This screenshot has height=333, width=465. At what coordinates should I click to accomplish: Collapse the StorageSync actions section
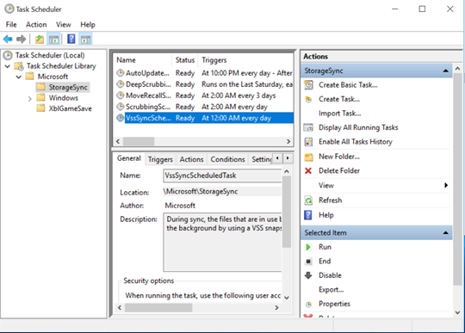click(445, 71)
